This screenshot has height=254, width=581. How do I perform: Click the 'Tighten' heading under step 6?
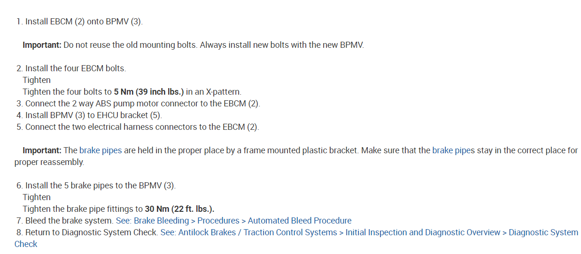coord(37,197)
